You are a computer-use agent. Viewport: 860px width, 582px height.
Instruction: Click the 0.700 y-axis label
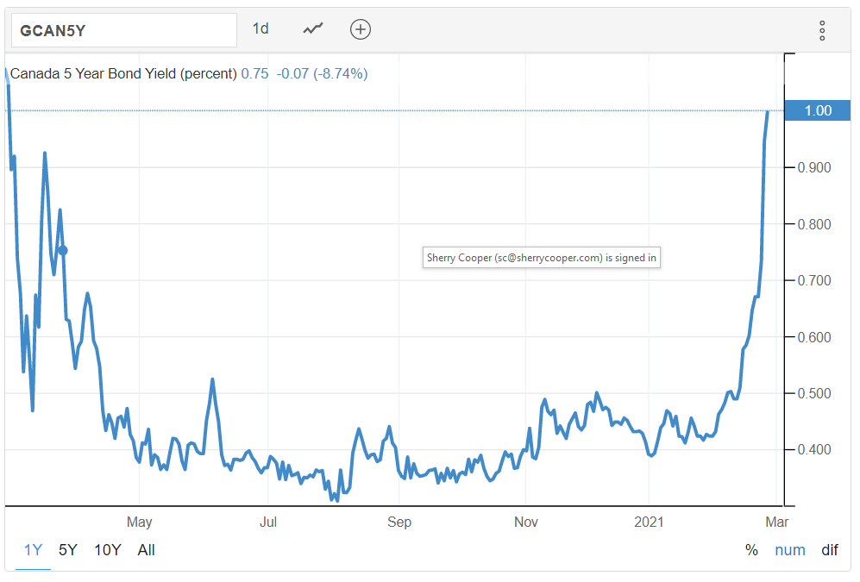814,280
